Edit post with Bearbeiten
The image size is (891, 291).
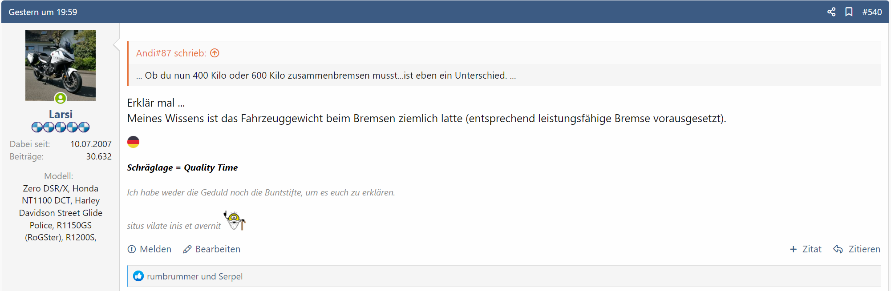point(212,249)
